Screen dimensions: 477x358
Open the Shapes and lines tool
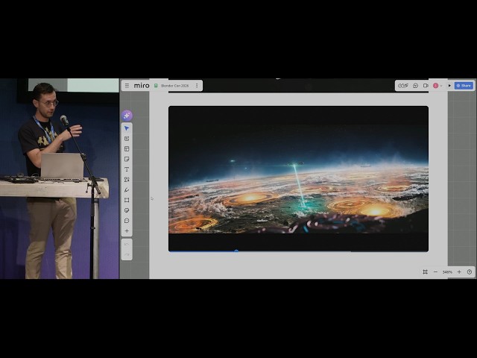click(127, 180)
